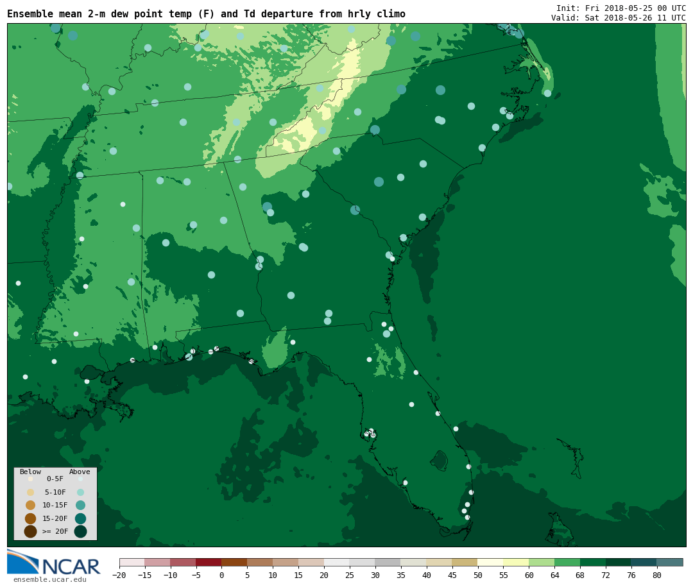Click the '25' colorbar tick label
Viewport: 693px width, 587px height.
coord(350,575)
